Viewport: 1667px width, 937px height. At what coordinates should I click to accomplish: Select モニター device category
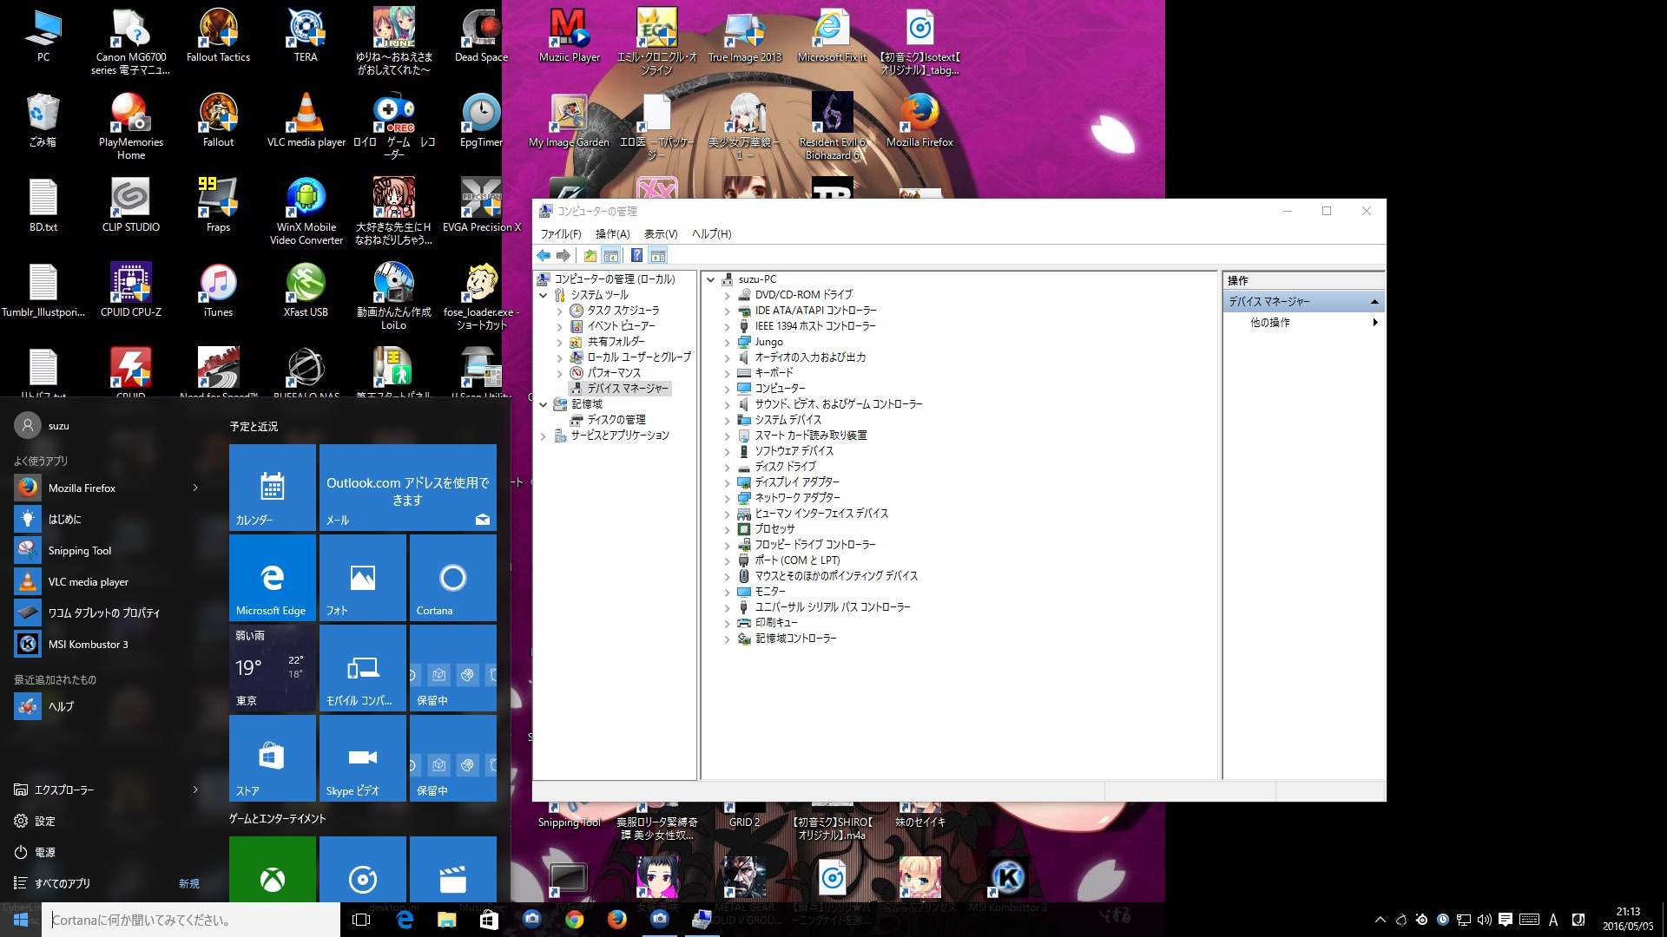769,592
